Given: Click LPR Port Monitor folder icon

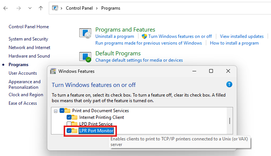Looking at the screenshot, I should point(74,131).
